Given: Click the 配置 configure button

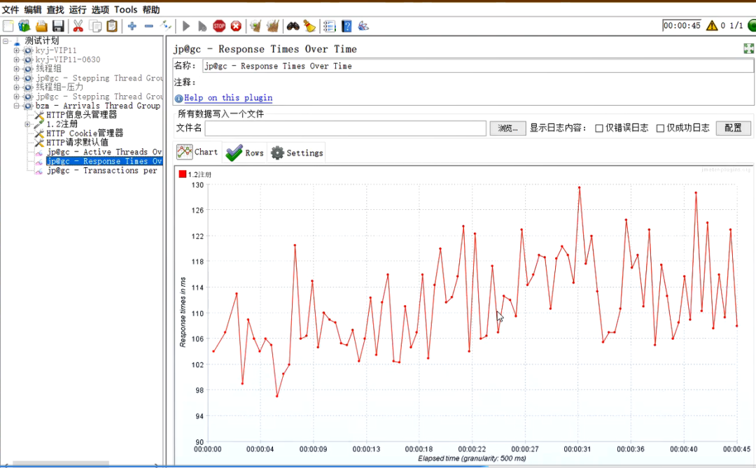Looking at the screenshot, I should click(x=734, y=128).
